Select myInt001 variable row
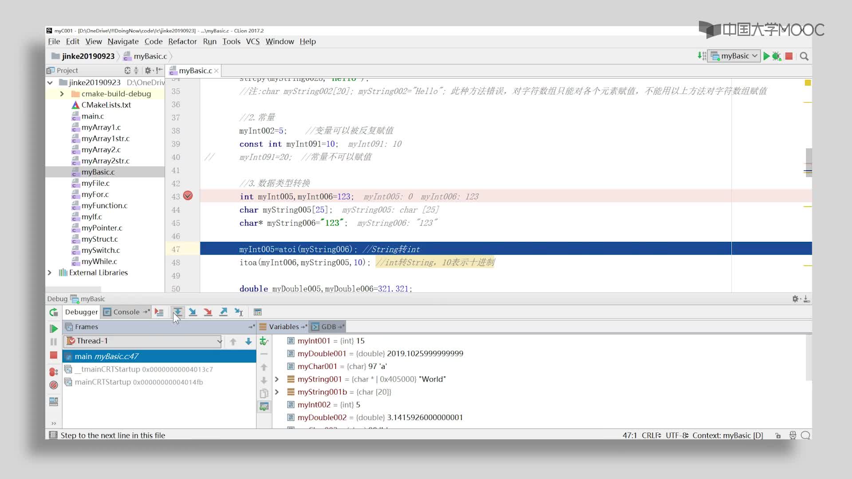852x479 pixels. click(x=540, y=341)
